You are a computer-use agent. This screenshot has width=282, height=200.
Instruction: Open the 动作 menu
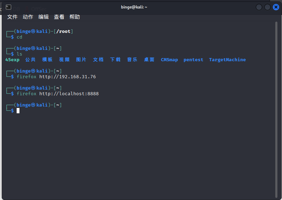point(28,17)
